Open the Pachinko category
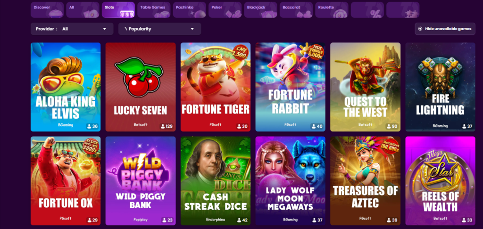 point(189,10)
